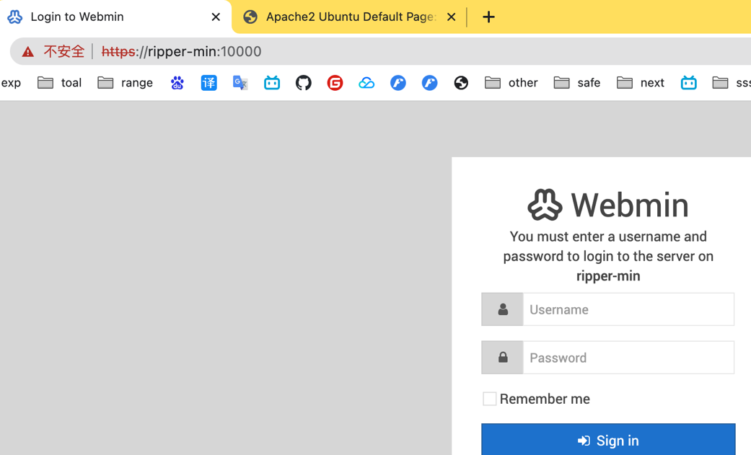Close the Login to Webmin tab
Screen dimensions: 751x455
coord(216,17)
